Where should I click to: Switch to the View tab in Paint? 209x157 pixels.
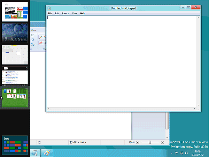33,30
